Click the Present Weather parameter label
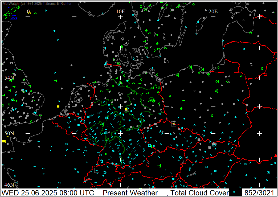 tap(130, 193)
